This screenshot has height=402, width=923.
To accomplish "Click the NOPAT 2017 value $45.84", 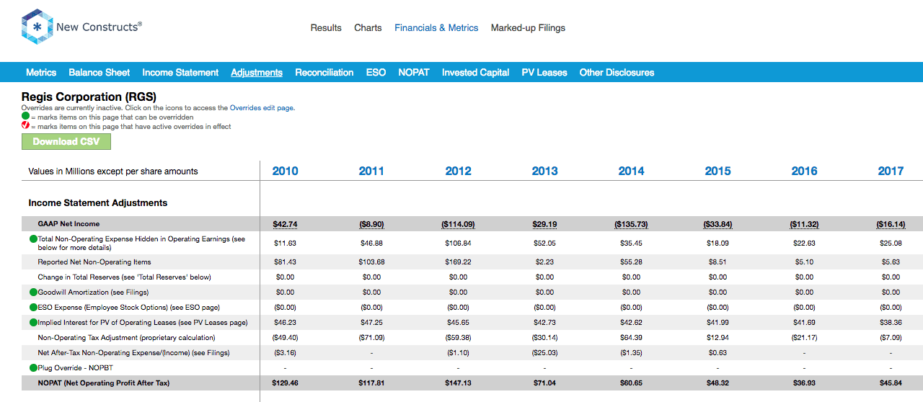I will coord(891,383).
